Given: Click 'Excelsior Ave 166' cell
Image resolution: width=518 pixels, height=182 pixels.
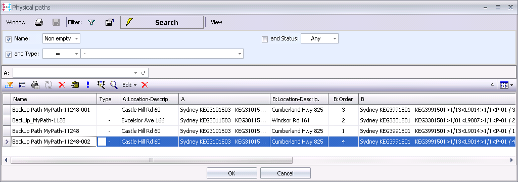Looking at the screenshot, I should [x=149, y=120].
